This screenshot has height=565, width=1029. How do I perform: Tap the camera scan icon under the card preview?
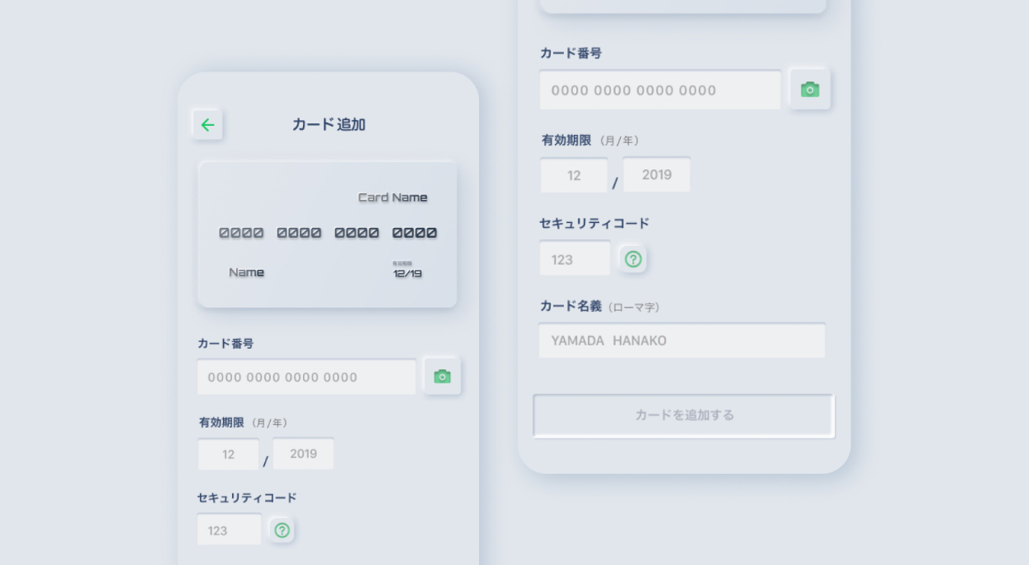442,377
